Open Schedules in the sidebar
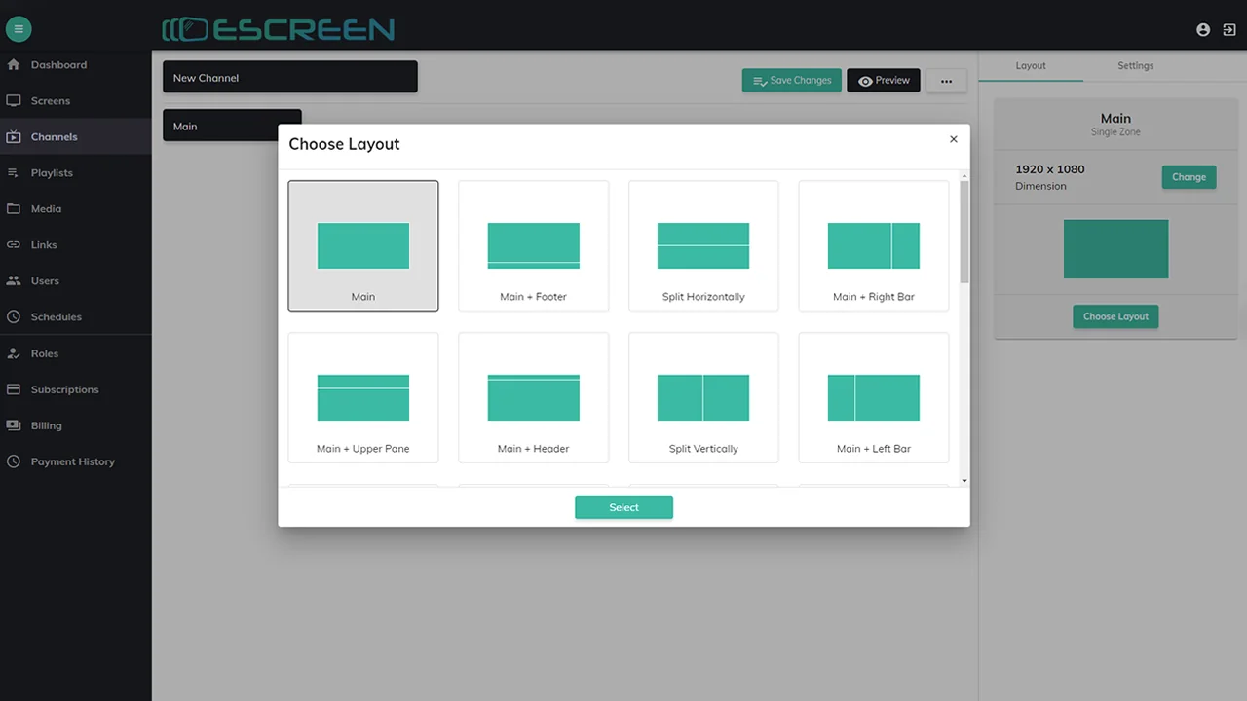Viewport: 1247px width, 701px height. click(56, 317)
